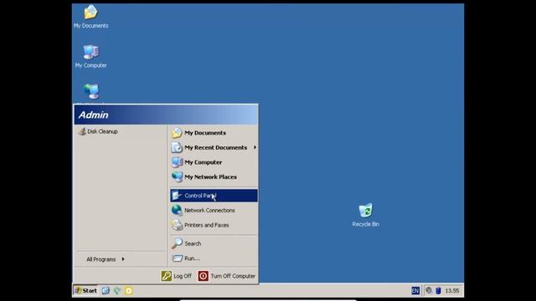Open My Network Places in the Start menu
Image resolution: width=536 pixels, height=301 pixels.
point(214,176)
